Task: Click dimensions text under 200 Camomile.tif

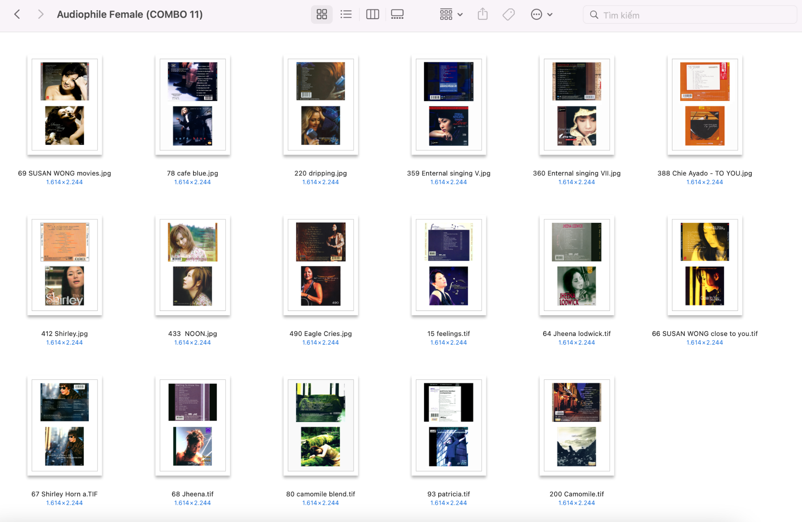Action: click(x=577, y=503)
